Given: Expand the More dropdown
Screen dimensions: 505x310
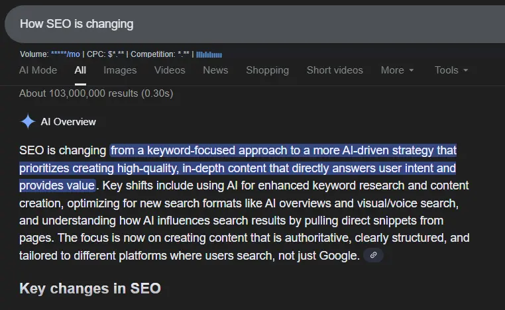Looking at the screenshot, I should [397, 70].
